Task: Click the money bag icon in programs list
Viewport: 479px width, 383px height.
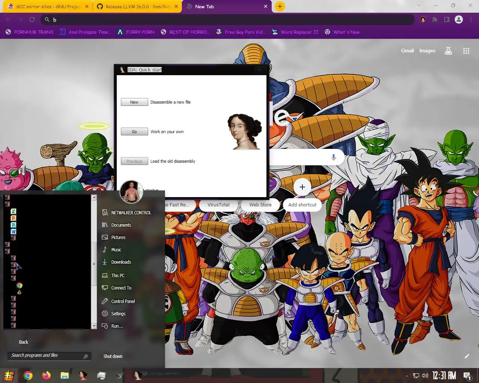Action: 19,292
